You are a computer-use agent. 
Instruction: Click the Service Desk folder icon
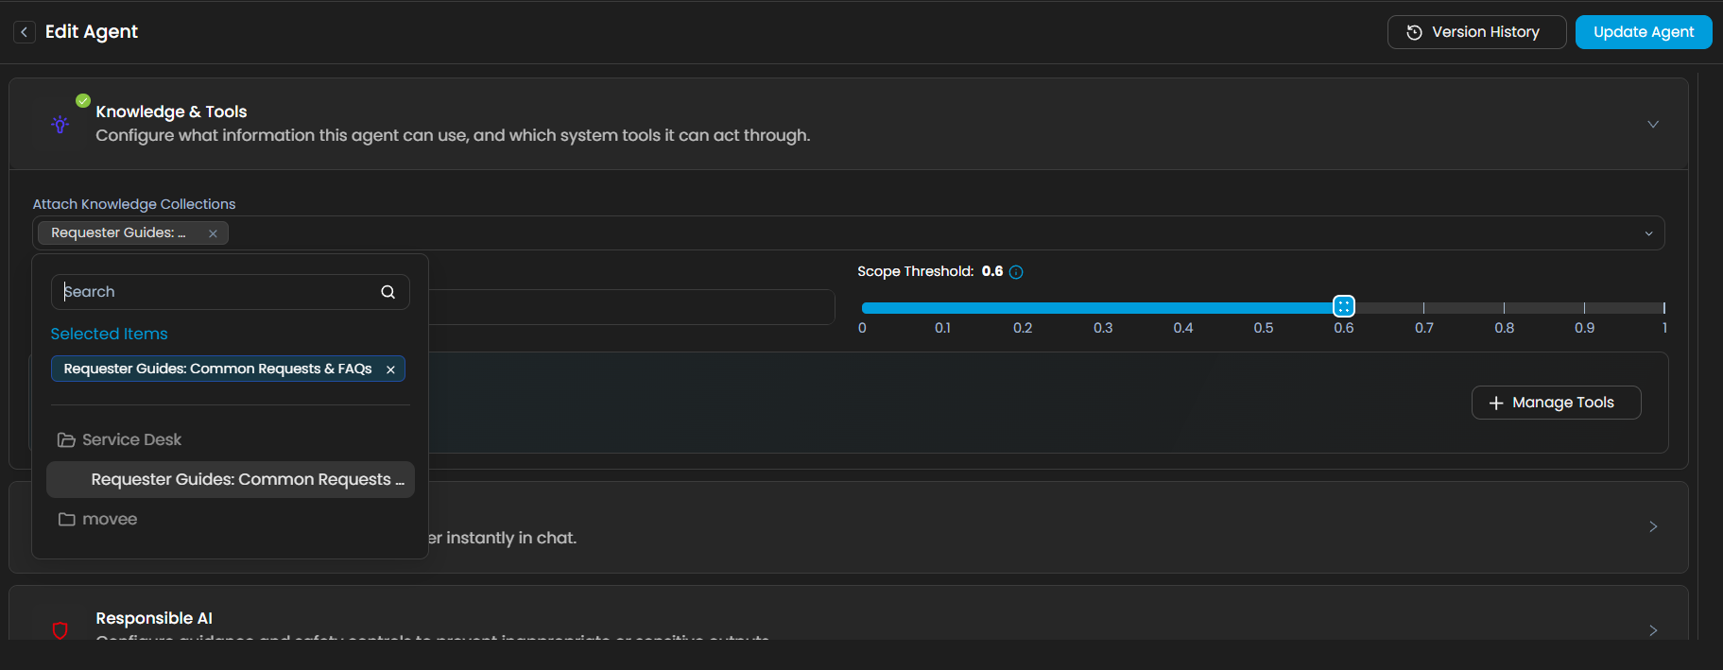pos(66,440)
